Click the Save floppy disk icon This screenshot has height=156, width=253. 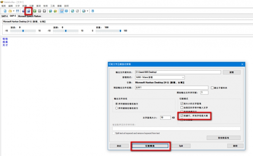pyautogui.click(x=18, y=11)
